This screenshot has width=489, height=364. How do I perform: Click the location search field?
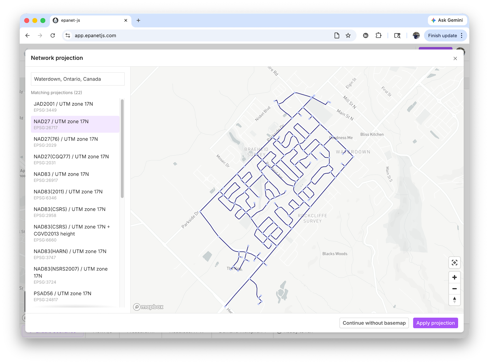point(78,79)
